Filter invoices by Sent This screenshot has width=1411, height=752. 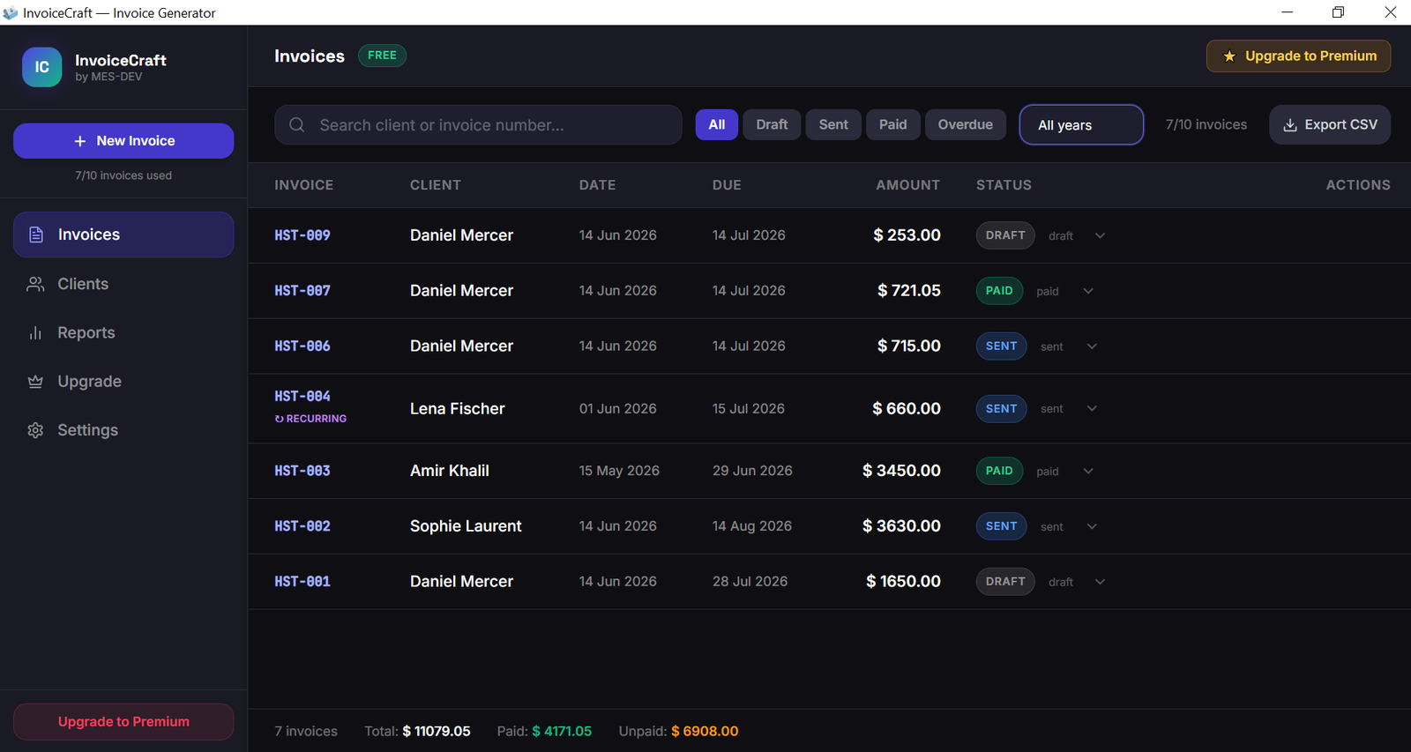coord(833,125)
